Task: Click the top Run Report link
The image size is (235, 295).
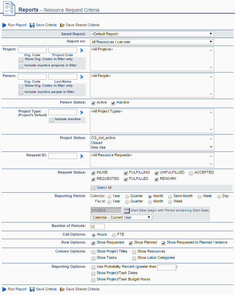Action: [17, 25]
